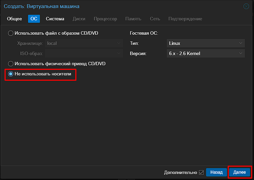
Task: Select 'Использовать файл с образом CD/DVD' radio button
Action: pyautogui.click(x=11, y=33)
